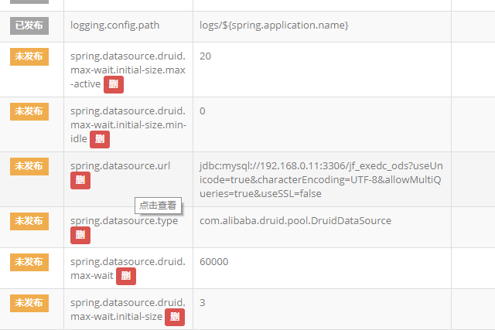Viewport: 495px width, 330px height.
Task: Click the 删 badge under spring.datasource.url
Action: point(80,181)
